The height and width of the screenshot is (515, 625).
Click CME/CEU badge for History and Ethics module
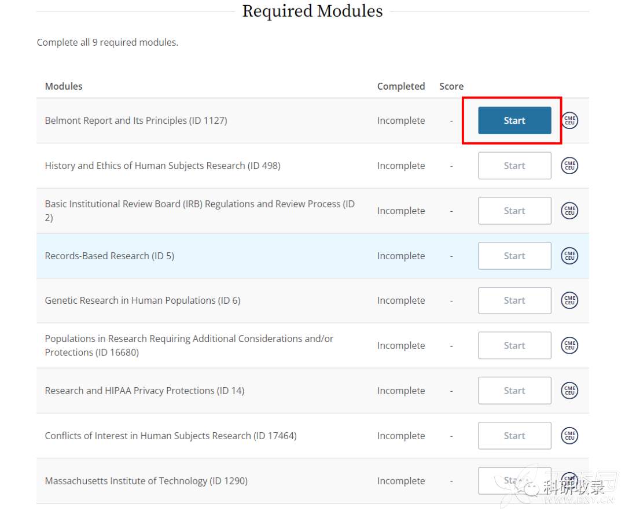pyautogui.click(x=569, y=165)
